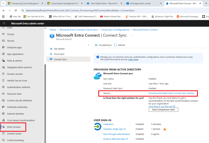Click the Devices icon in sidebar
This screenshot has width=209, height=143.
[x=3, y=41]
